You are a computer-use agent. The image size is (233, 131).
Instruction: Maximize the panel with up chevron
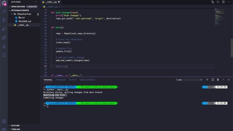[x=223, y=80]
